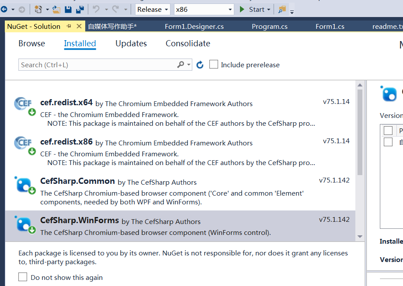Check the Do not show this again box
The width and height of the screenshot is (403, 286).
pos(23,277)
